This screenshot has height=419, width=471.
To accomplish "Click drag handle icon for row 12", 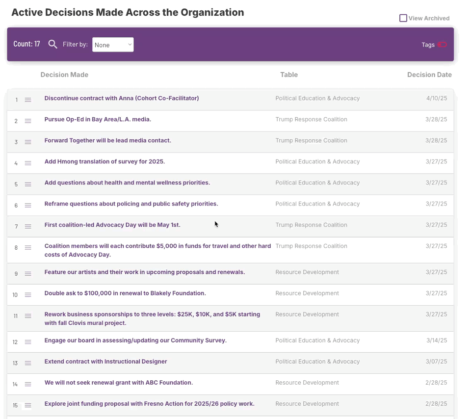I will tap(28, 342).
